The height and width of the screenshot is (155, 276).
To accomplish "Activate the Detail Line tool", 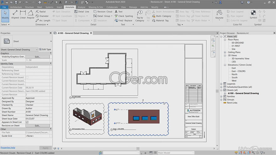I will tap(82, 12).
